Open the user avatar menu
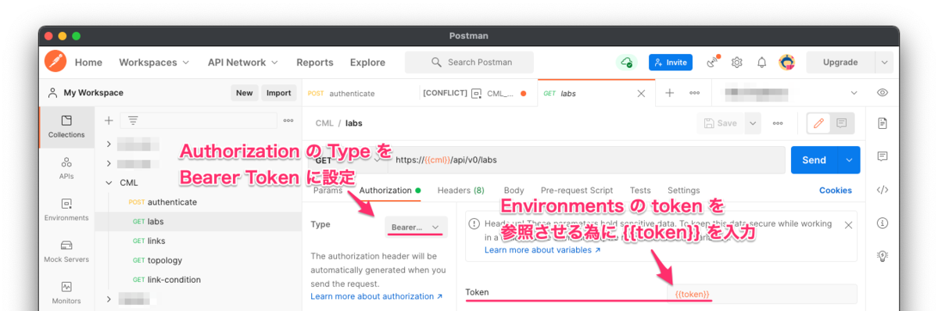This screenshot has height=311, width=938. 787,63
